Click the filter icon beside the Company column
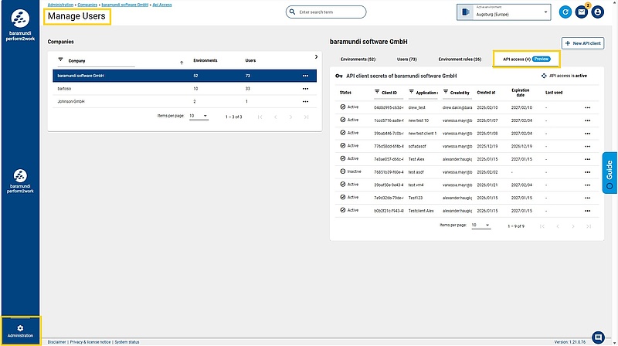Screen dimensions: 618x346 tap(61, 59)
